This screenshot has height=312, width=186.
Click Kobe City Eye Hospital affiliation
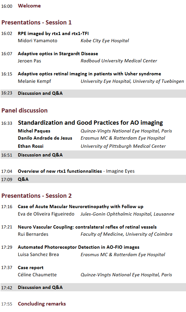pos(105,41)
